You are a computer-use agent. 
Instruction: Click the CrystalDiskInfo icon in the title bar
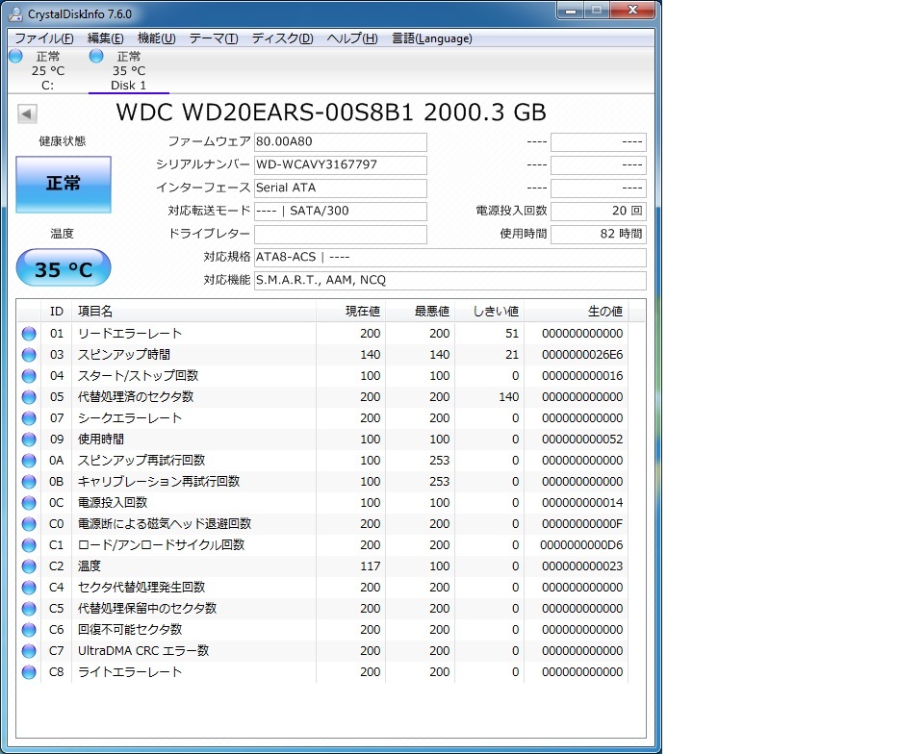(x=13, y=13)
